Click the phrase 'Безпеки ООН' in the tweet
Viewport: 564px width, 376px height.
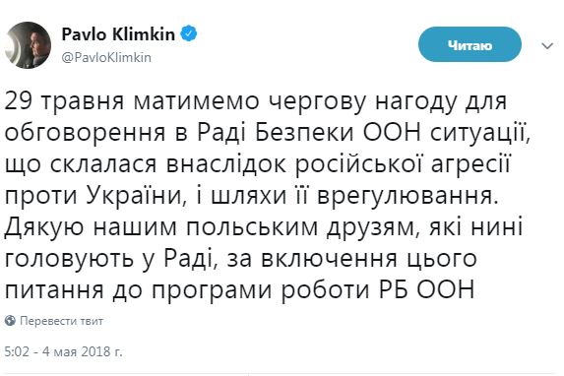click(x=338, y=133)
